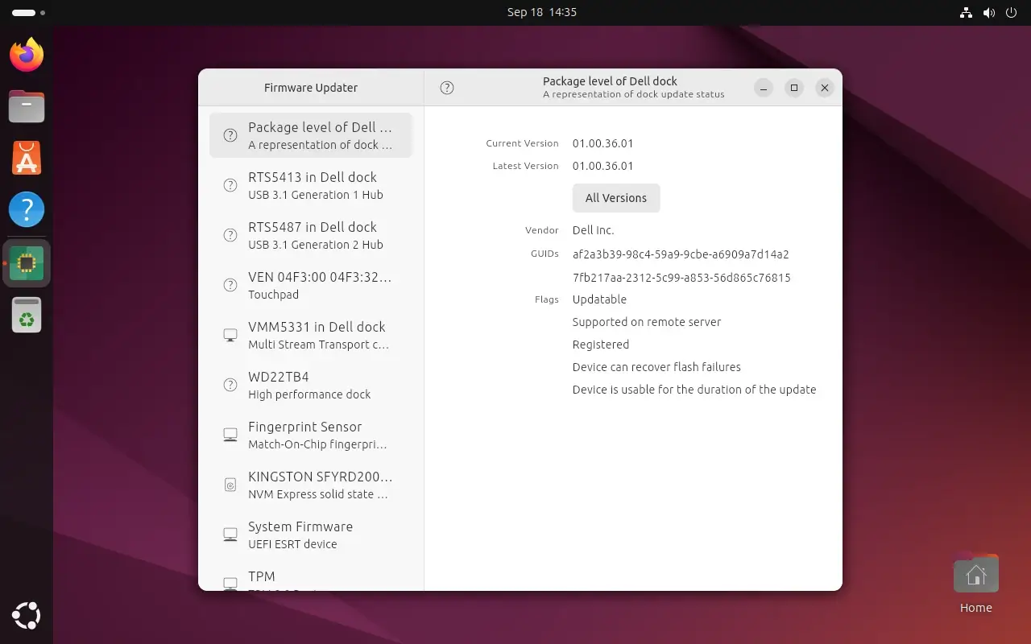Click the Vendor label
Viewport: 1031px width, 644px height.
point(541,230)
